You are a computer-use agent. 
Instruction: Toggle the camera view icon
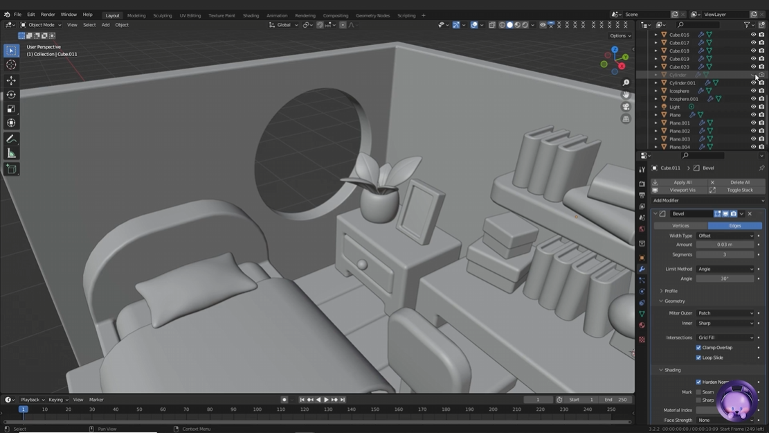click(x=626, y=107)
